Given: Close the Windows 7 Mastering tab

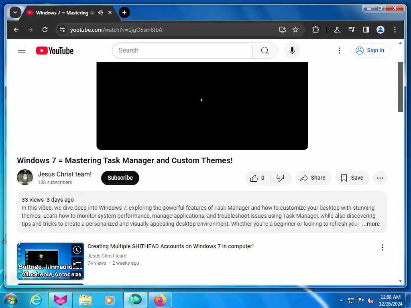Looking at the screenshot, I should click(x=110, y=12).
